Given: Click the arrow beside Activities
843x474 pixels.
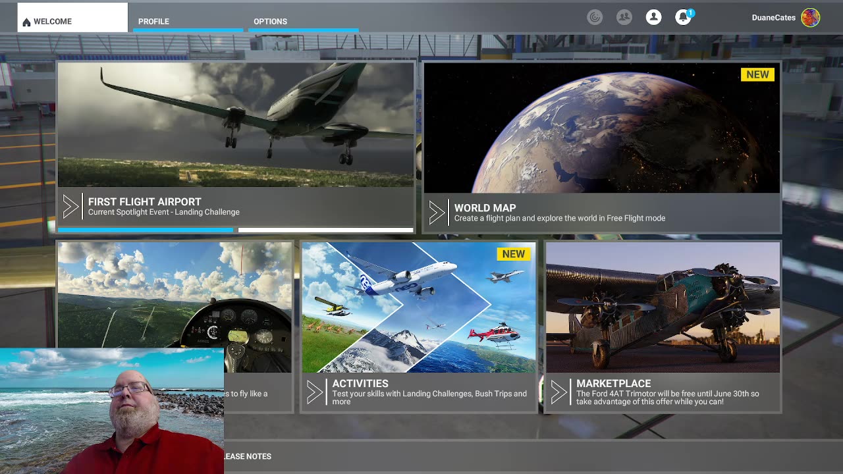Looking at the screenshot, I should tap(315, 393).
